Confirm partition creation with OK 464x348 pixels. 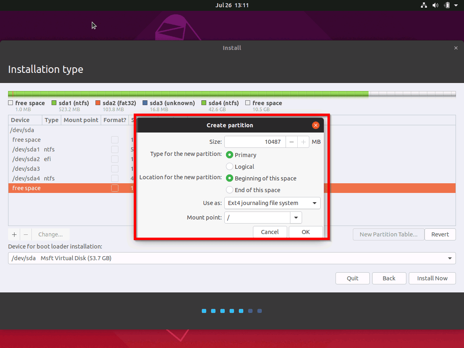pos(305,232)
